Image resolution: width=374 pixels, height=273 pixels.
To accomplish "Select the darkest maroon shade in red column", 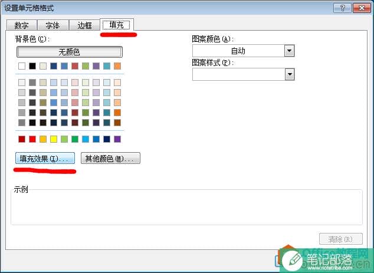I will pos(75,123).
